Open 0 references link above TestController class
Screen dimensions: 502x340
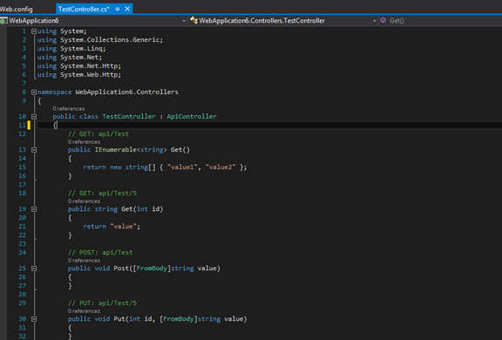click(x=69, y=109)
